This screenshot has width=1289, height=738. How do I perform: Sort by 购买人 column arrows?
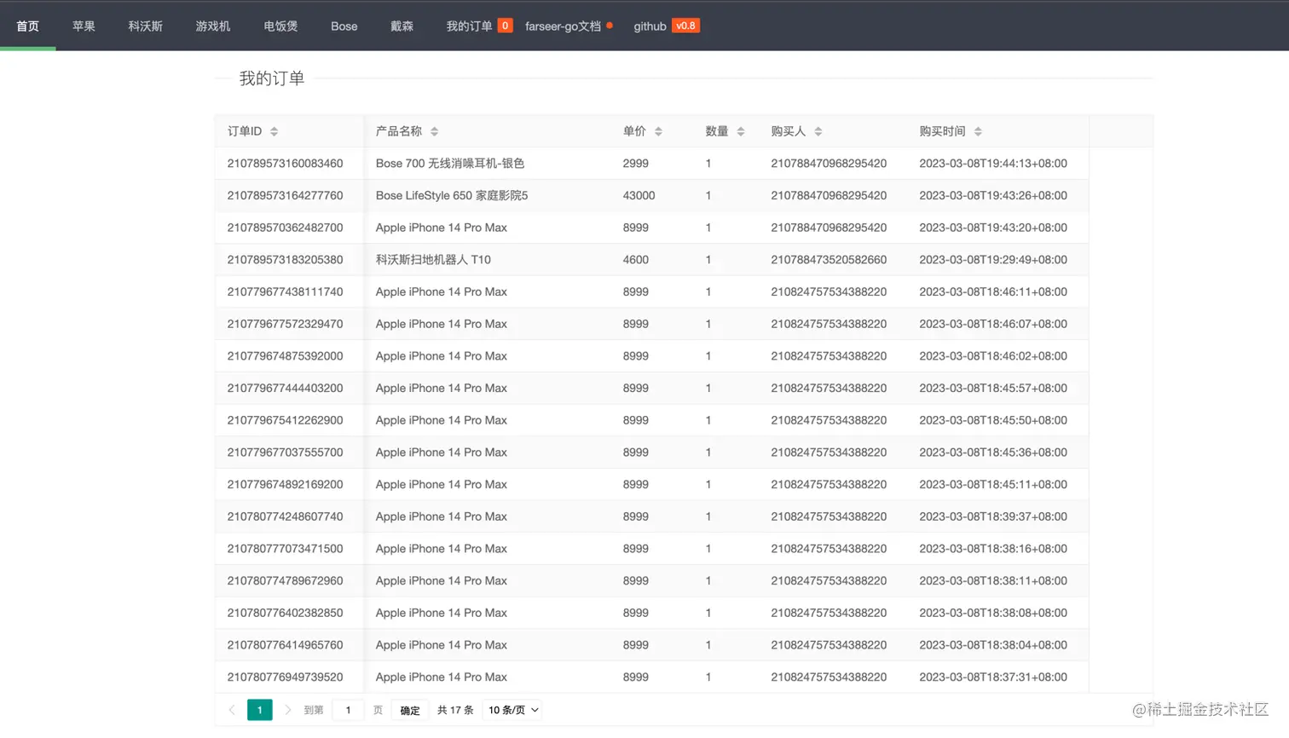pyautogui.click(x=818, y=131)
